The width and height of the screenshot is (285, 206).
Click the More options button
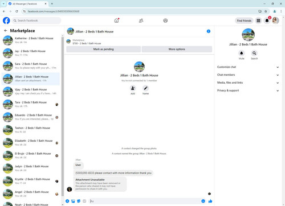pyautogui.click(x=177, y=49)
